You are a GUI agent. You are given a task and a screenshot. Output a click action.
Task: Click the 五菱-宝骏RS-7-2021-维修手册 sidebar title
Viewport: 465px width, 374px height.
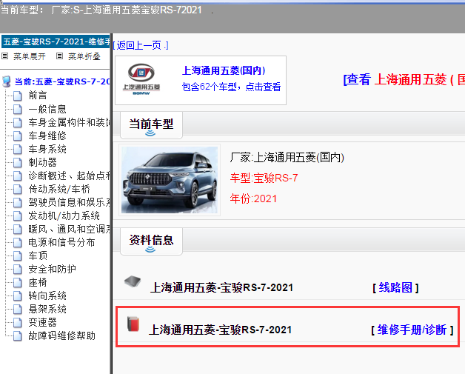point(56,41)
